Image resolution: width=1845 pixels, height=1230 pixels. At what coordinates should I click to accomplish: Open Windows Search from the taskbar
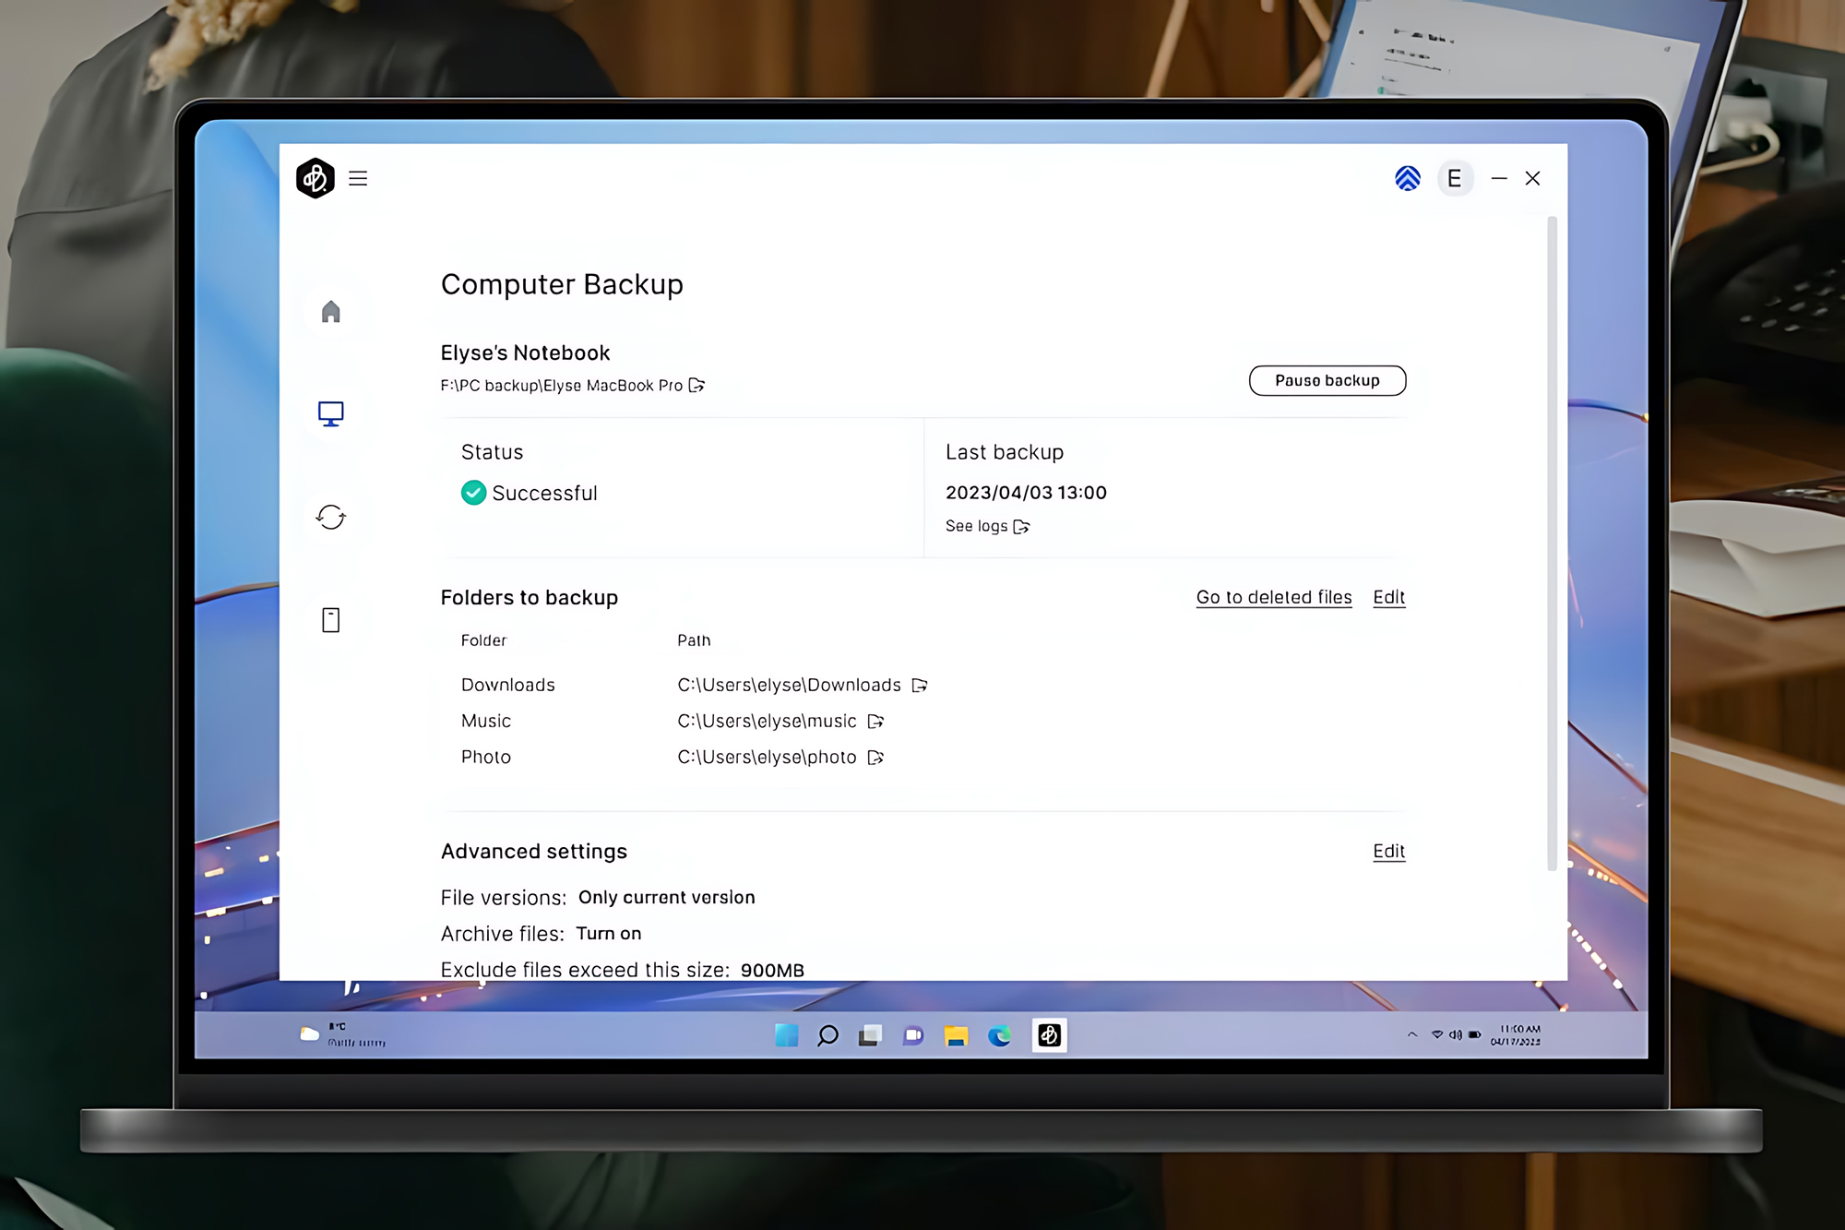click(827, 1035)
